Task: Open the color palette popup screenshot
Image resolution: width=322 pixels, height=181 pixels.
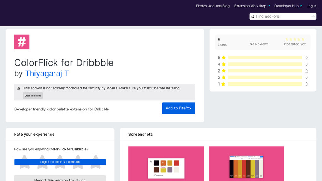Action: click(166, 164)
